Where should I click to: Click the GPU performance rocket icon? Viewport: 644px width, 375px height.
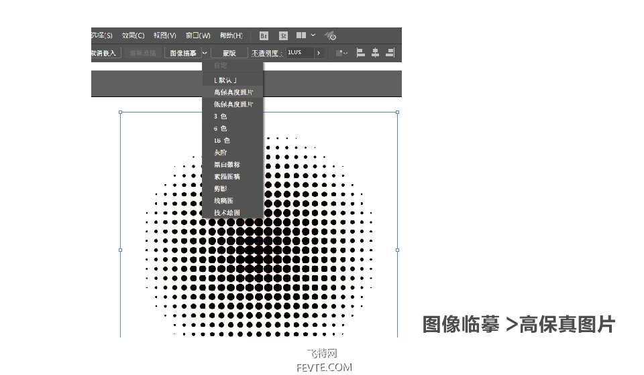tap(330, 35)
